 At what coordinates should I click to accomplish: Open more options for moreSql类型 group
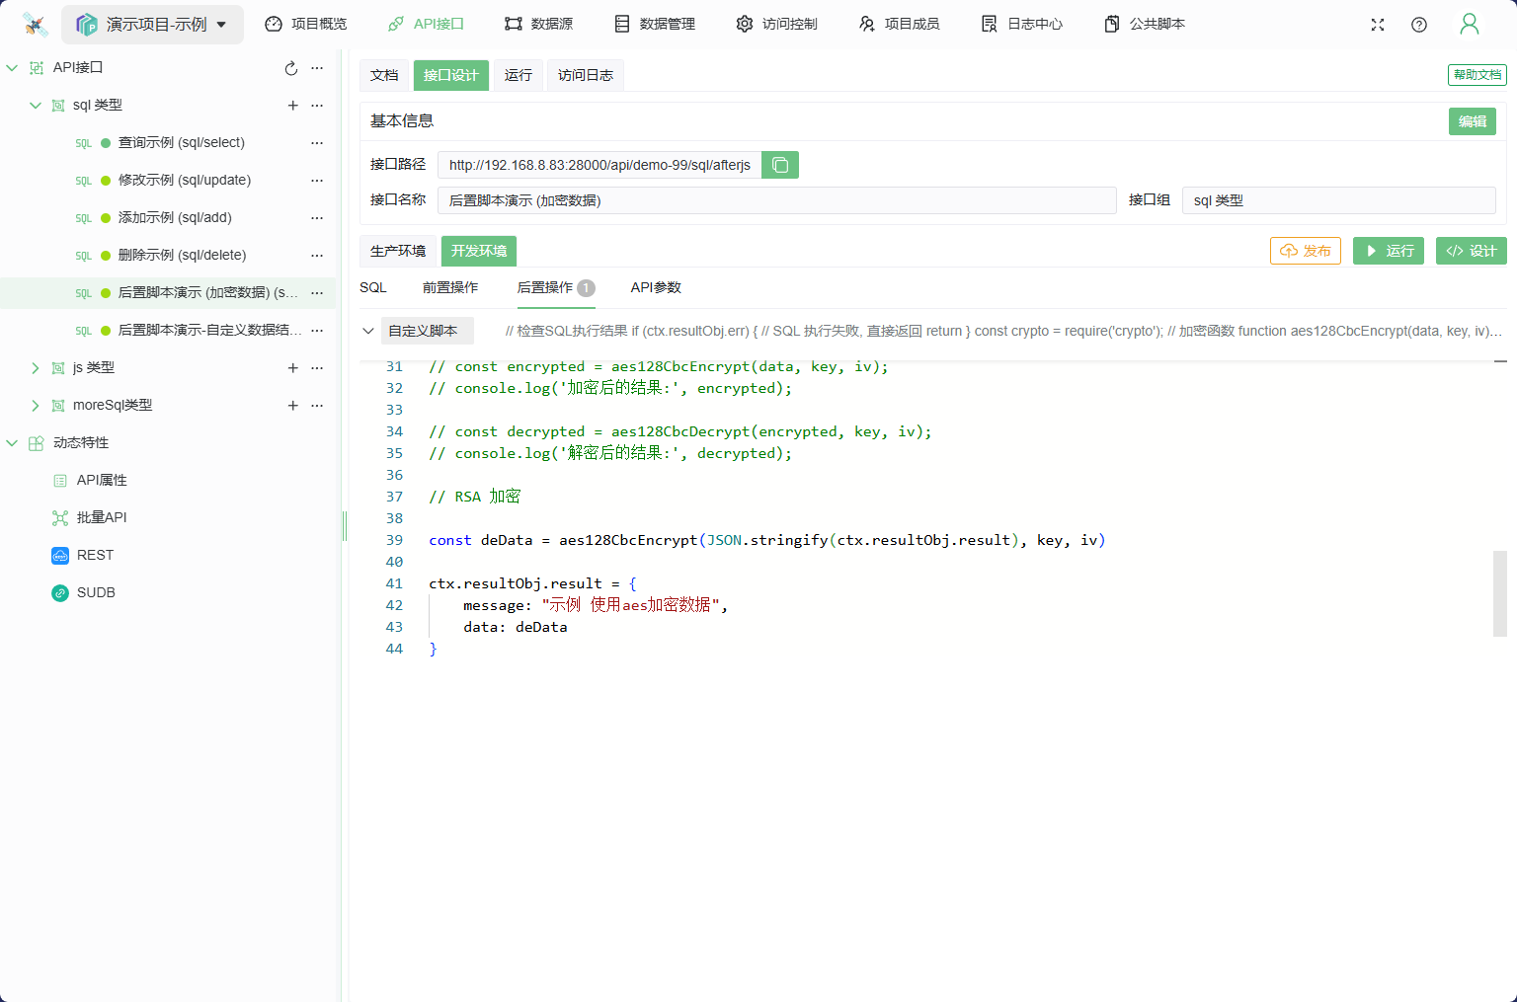coord(317,406)
